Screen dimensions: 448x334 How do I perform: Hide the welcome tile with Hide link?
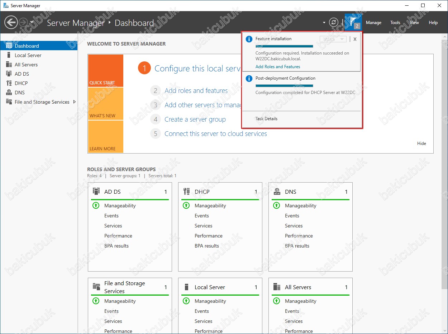click(421, 144)
